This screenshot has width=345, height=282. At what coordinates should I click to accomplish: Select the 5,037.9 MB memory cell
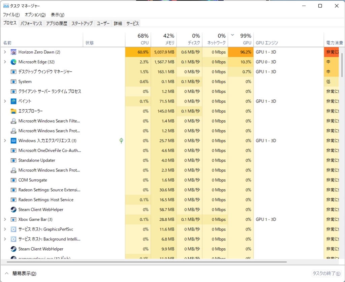[164, 52]
